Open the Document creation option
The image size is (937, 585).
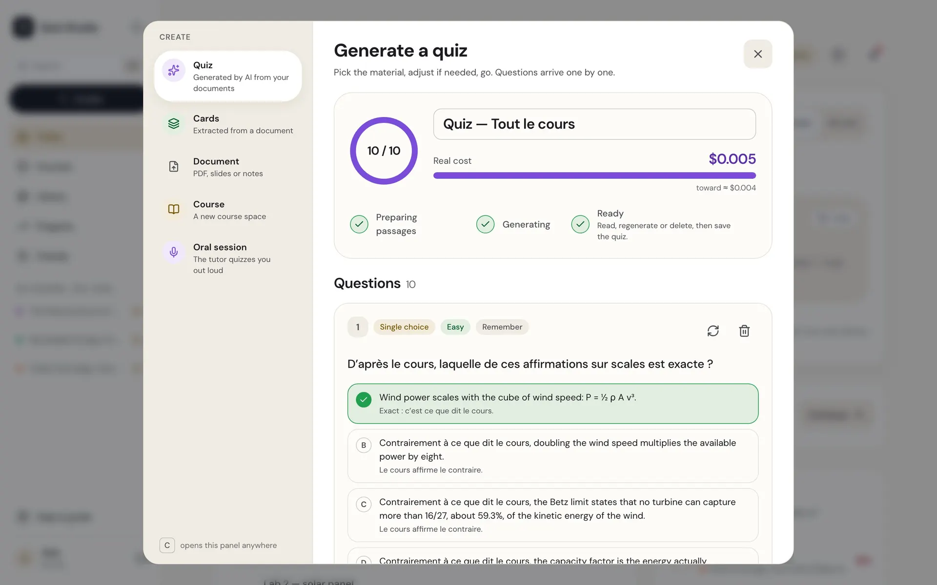[228, 167]
